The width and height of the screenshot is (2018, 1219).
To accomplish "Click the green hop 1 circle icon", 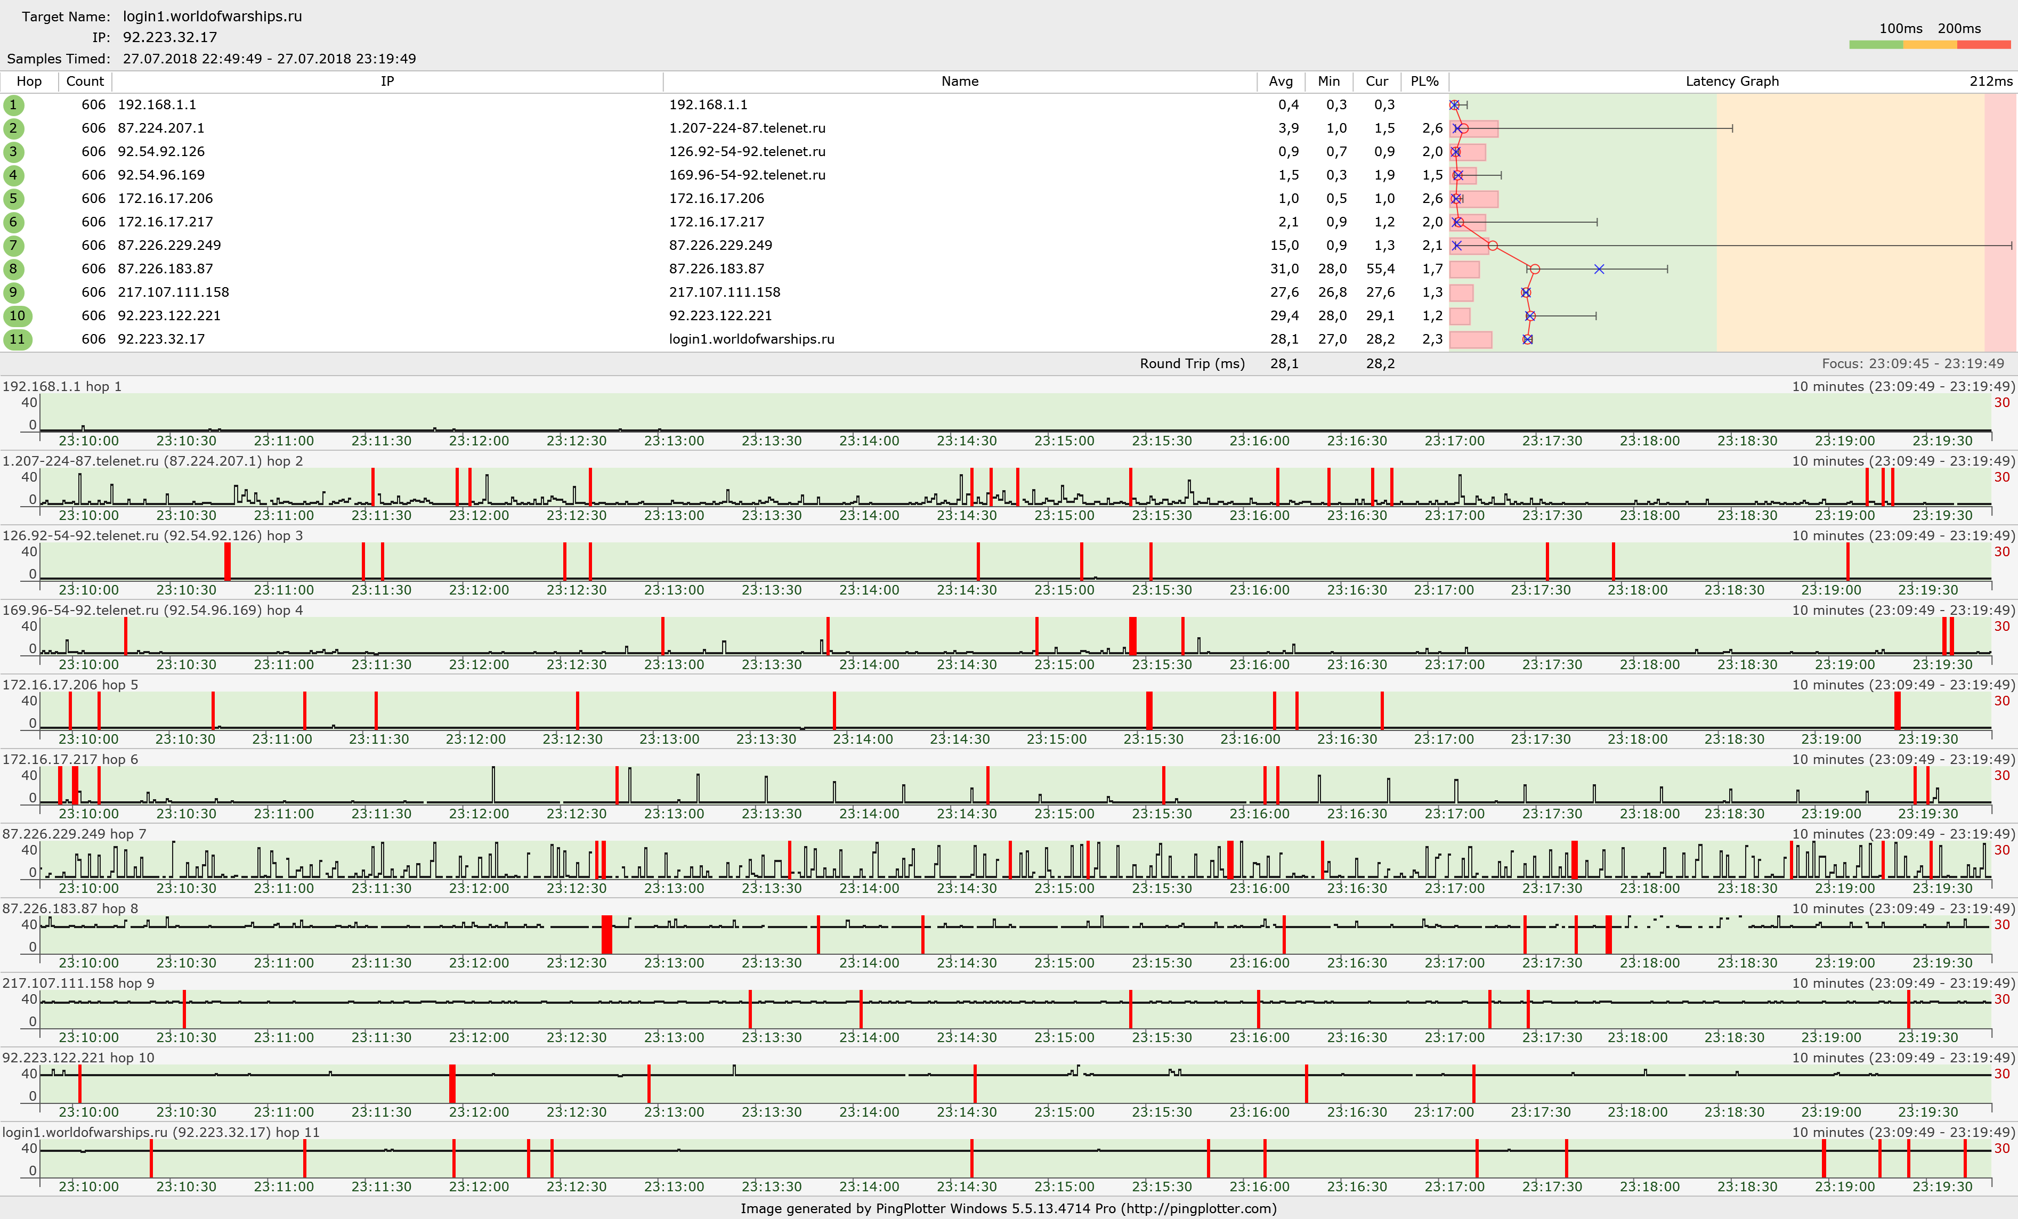I will 13,105.
